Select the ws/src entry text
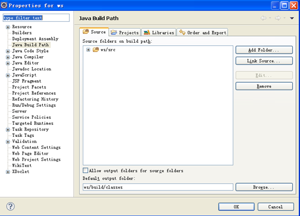The width and height of the screenshot is (300, 216). [x=108, y=49]
